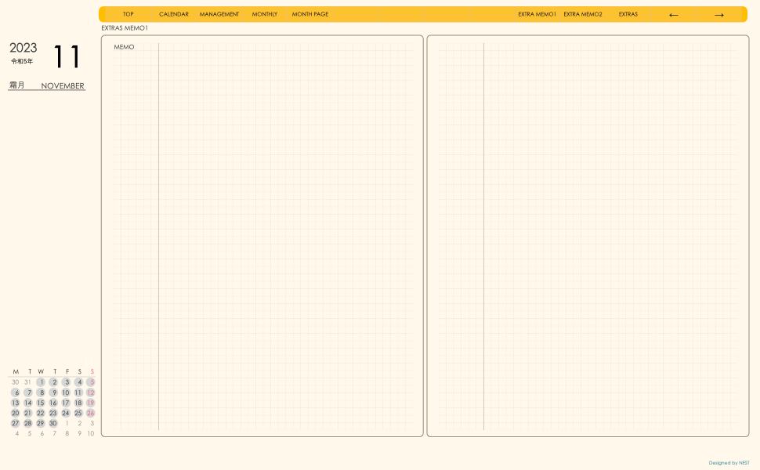Select date 16 in mini calendar
The height and width of the screenshot is (470, 760).
(53, 403)
